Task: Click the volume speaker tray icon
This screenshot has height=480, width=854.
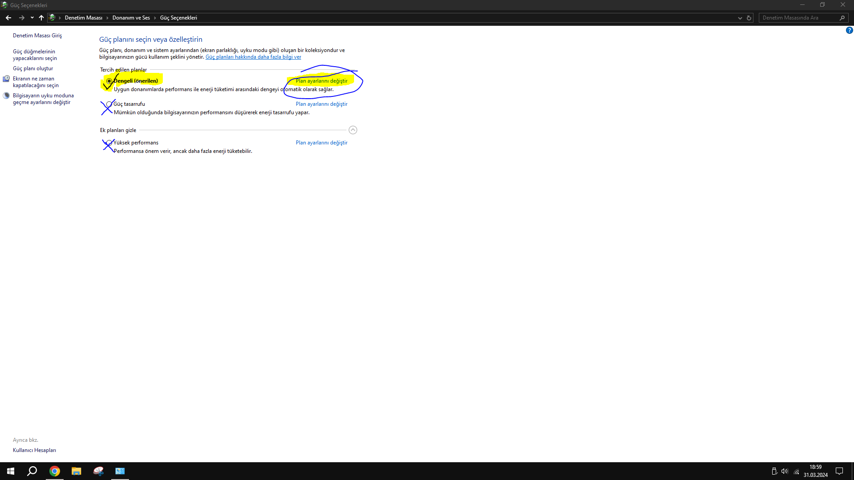Action: [x=785, y=471]
